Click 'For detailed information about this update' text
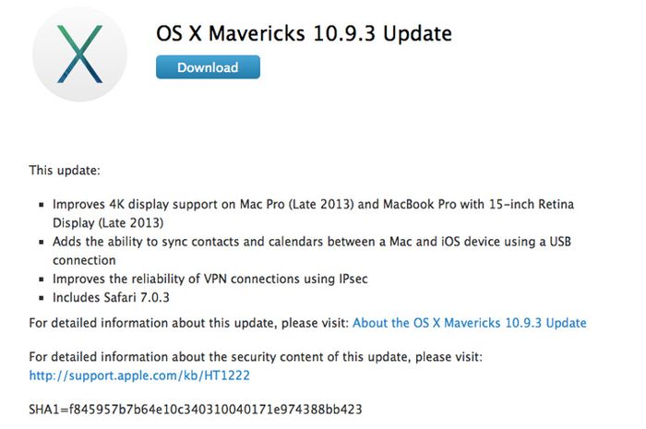646x429 pixels. (189, 323)
